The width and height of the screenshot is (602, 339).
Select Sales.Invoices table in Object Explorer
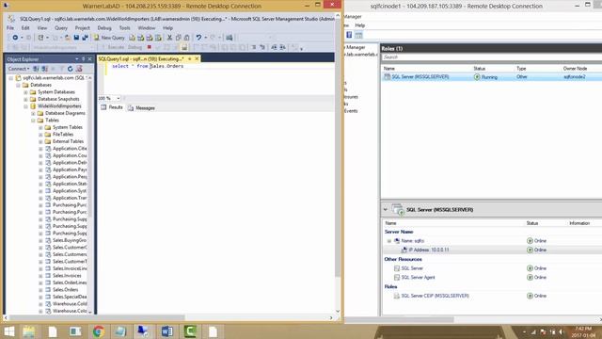point(67,276)
